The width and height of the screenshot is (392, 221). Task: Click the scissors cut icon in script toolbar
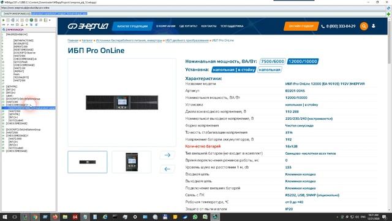point(17,20)
